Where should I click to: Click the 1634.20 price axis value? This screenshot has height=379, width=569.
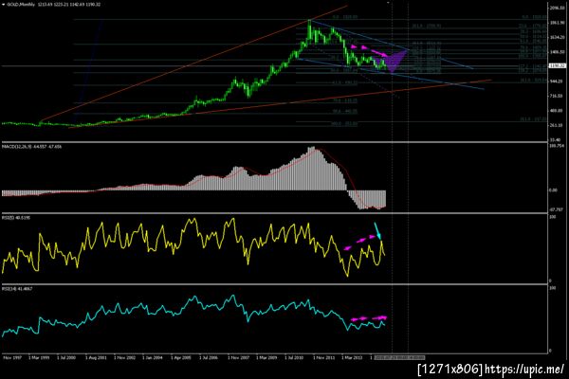(559, 37)
